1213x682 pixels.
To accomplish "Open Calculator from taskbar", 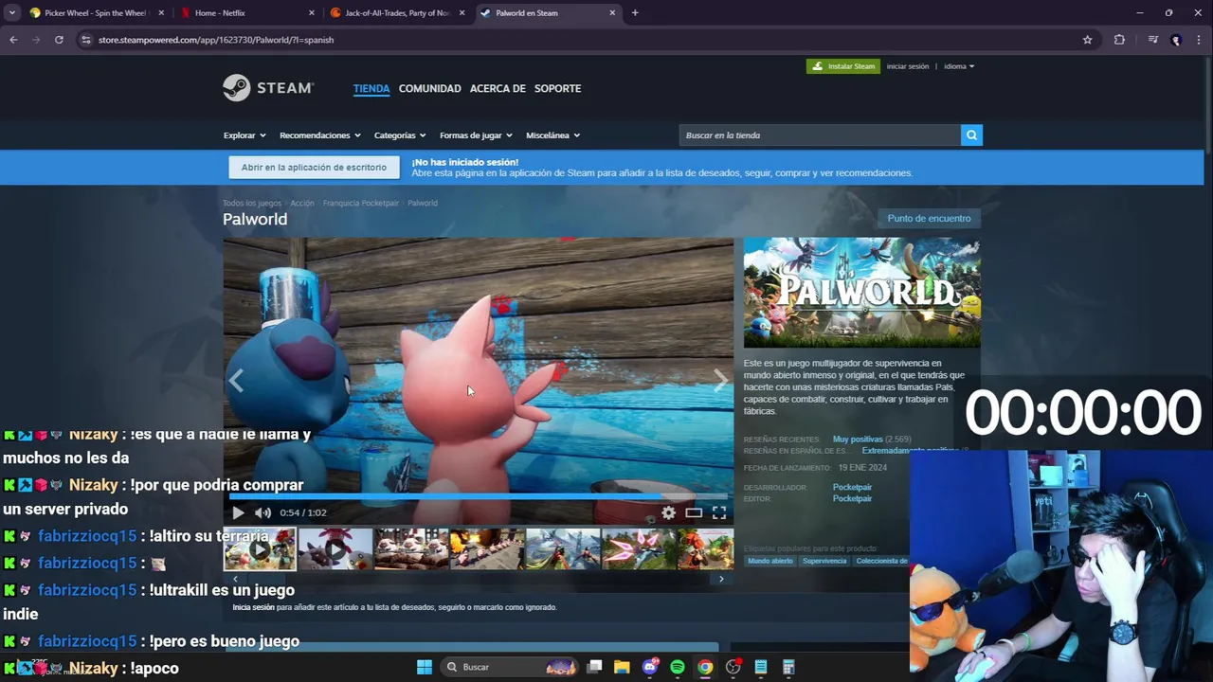I will [788, 667].
